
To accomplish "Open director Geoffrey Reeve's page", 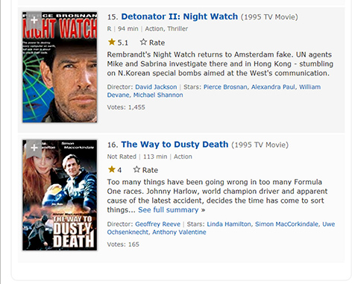I will pos(157,224).
